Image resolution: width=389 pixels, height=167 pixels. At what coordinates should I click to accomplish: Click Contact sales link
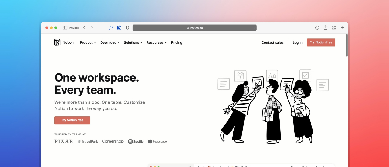tap(272, 42)
